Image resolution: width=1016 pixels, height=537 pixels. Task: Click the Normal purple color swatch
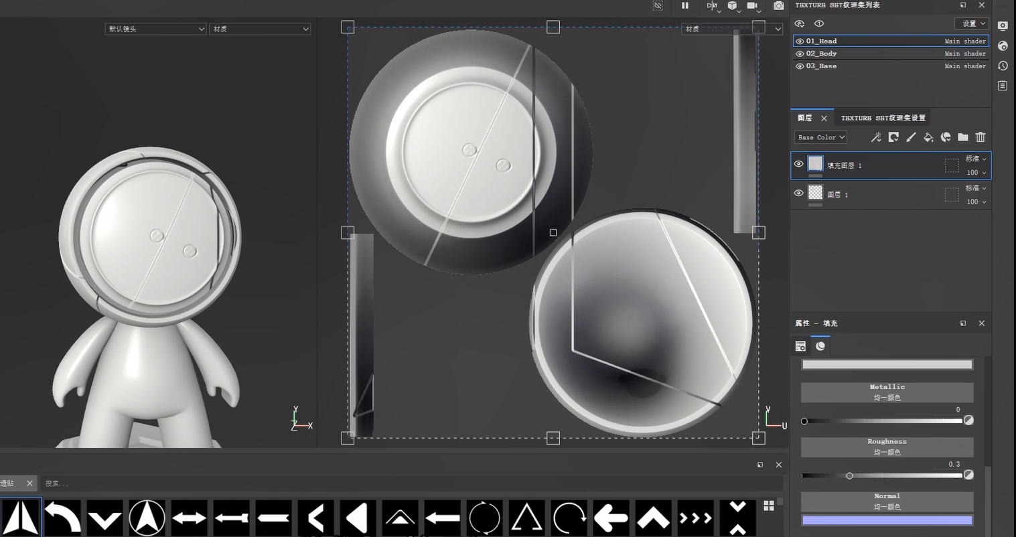pyautogui.click(x=887, y=520)
